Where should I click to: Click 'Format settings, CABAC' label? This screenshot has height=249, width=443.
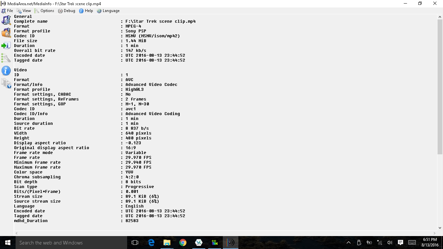[x=42, y=94]
